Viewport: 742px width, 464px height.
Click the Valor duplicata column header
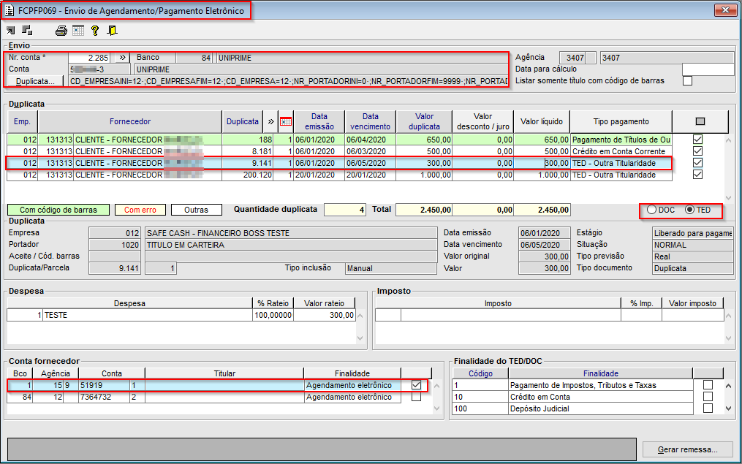click(424, 121)
